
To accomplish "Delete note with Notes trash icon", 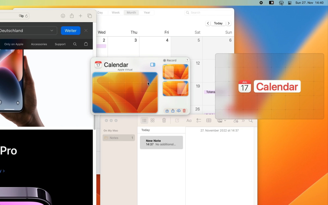I will pyautogui.click(x=164, y=120).
